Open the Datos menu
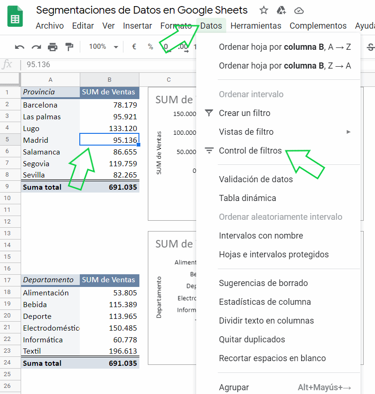 (x=211, y=26)
